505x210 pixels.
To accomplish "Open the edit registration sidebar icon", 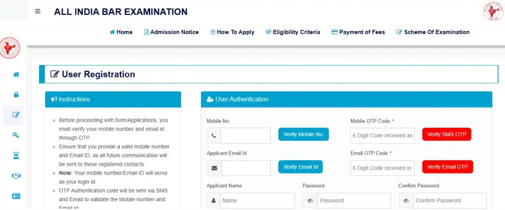I will tap(16, 115).
